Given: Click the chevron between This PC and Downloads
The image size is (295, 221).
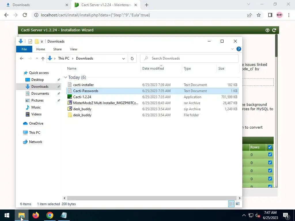Looking at the screenshot, I should point(73,58).
